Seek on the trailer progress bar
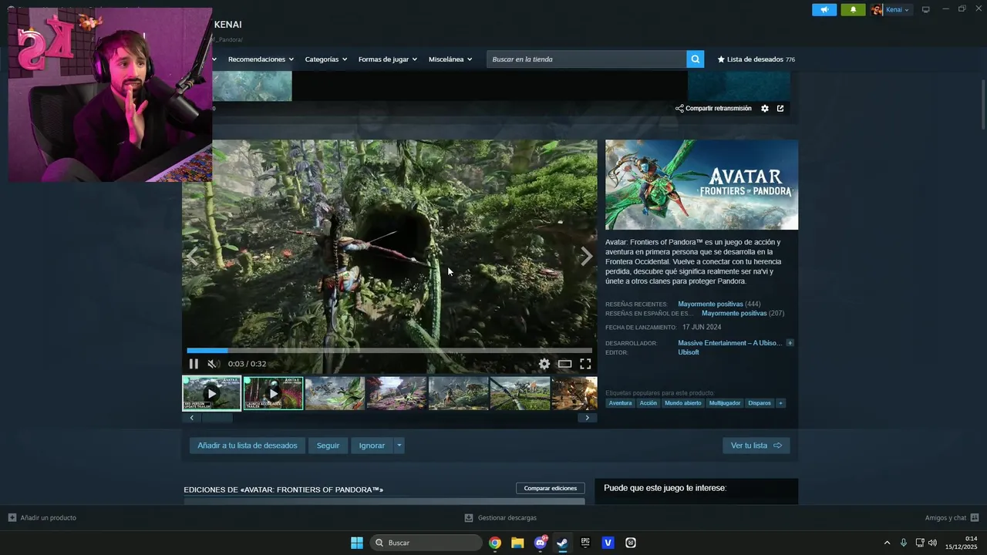The height and width of the screenshot is (555, 987). click(389, 351)
